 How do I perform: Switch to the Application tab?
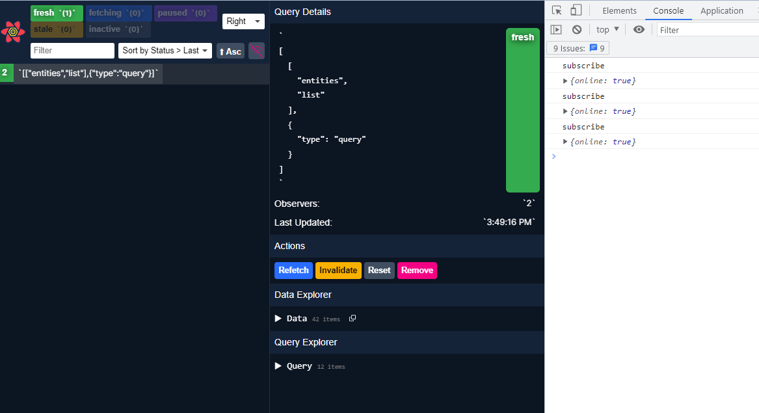point(721,10)
